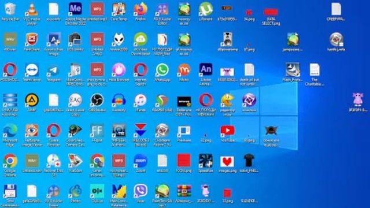370x208 pixels.
Task: Open the pink flame Hola Browser icon
Action: pyautogui.click(x=119, y=70)
